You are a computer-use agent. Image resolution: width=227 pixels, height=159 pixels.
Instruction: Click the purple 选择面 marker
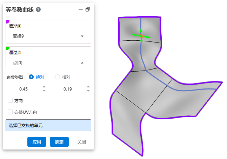(8, 22)
